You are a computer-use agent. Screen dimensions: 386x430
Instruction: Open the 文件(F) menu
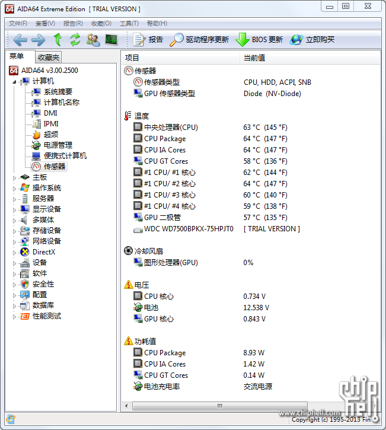pos(18,23)
